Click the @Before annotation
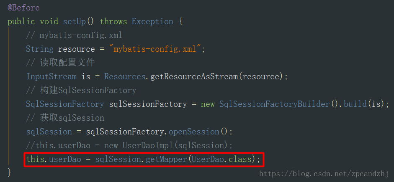 [23, 8]
